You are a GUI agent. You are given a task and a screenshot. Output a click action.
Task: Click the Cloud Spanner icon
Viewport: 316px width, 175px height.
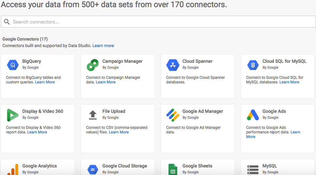(x=173, y=65)
